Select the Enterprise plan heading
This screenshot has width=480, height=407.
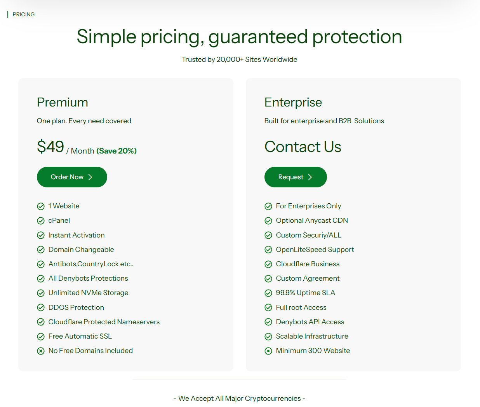point(293,102)
